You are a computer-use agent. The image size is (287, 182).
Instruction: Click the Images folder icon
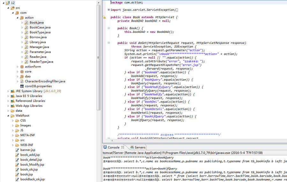click(x=17, y=126)
